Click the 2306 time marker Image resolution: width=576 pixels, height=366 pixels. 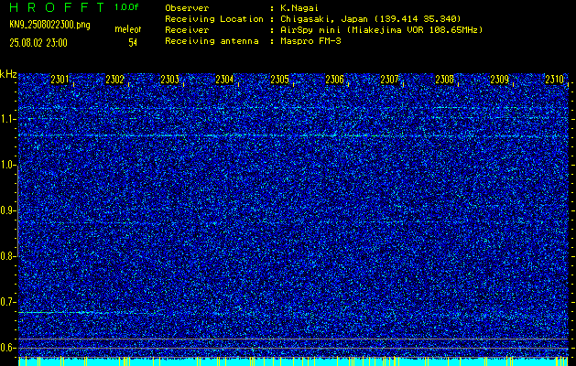pos(334,79)
